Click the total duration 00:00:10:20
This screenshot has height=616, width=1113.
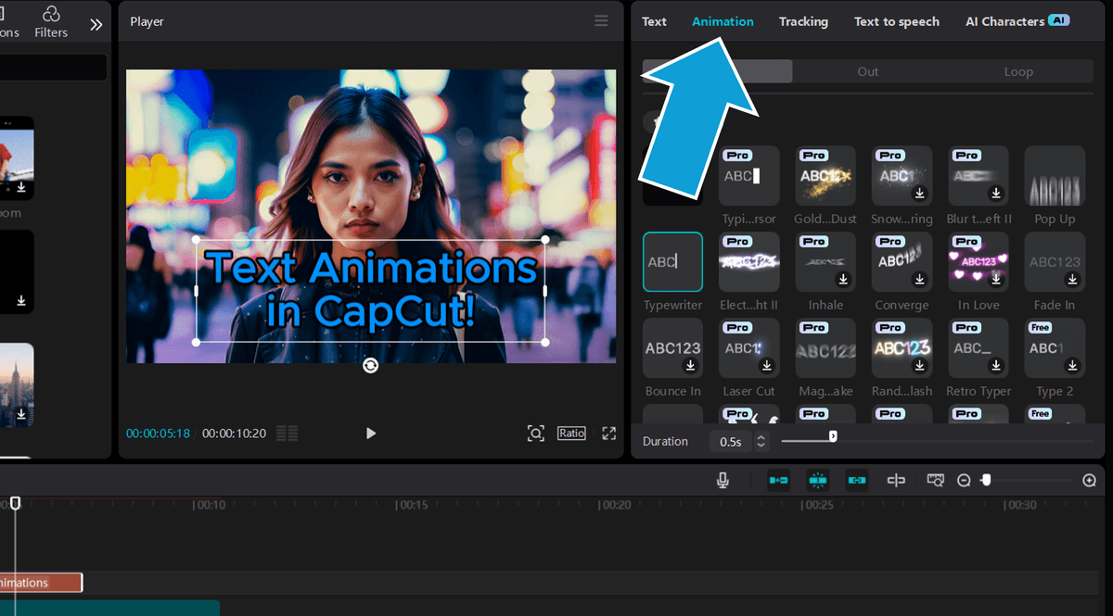[235, 434]
